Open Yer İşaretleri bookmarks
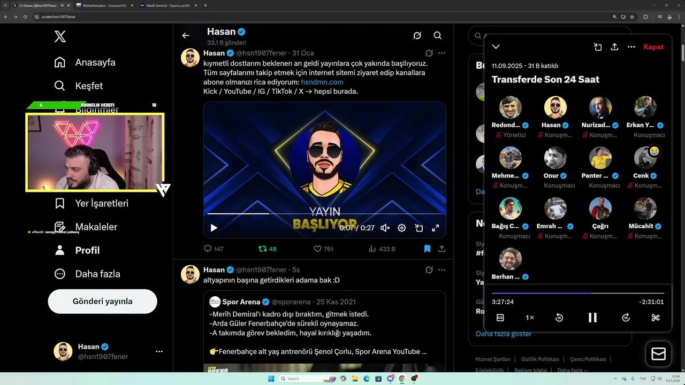This screenshot has width=685, height=385. point(91,203)
